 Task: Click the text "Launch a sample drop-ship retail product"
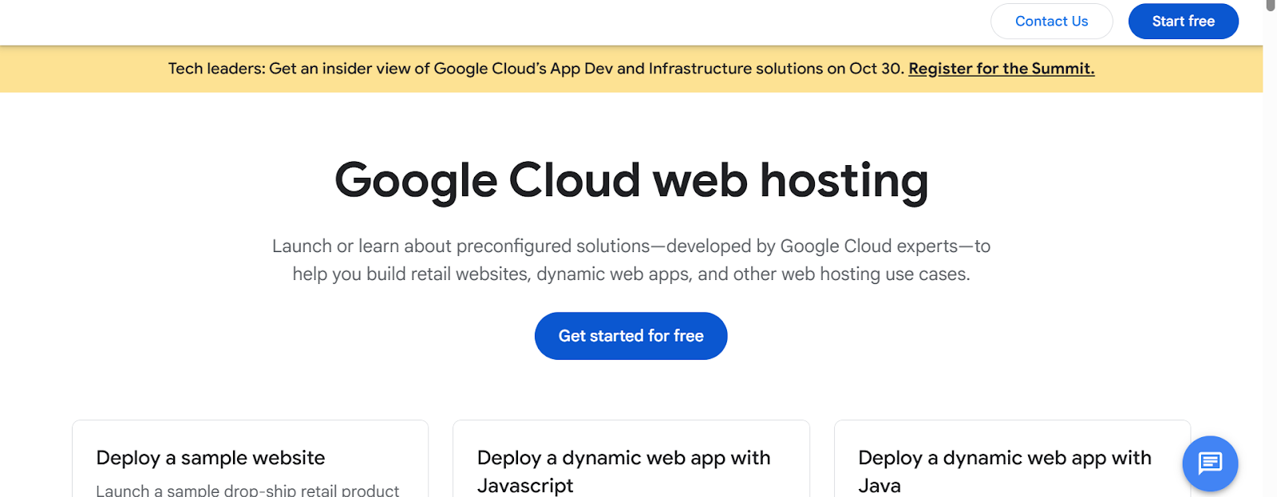247,490
